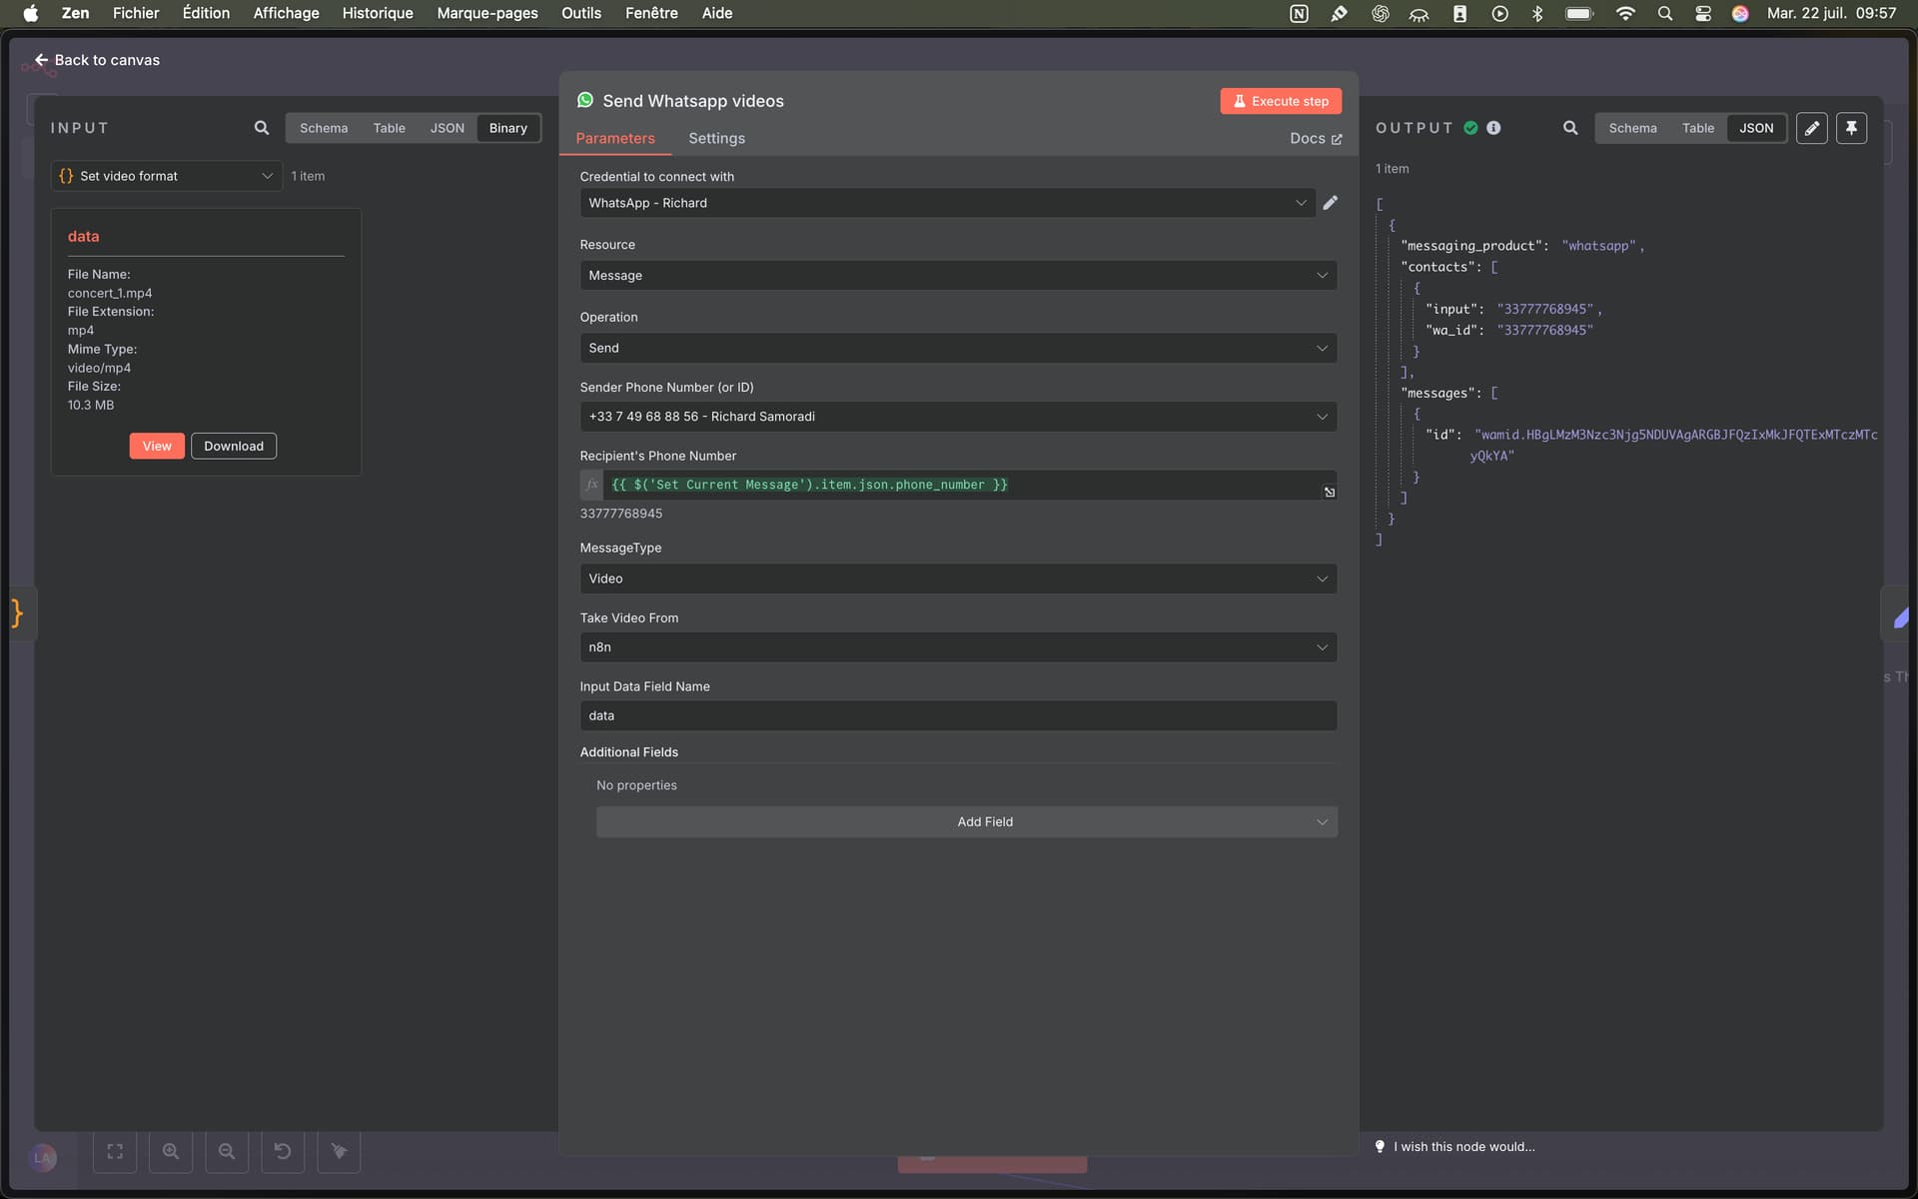
Task: Open the MessageType Video dropdown
Action: point(958,579)
